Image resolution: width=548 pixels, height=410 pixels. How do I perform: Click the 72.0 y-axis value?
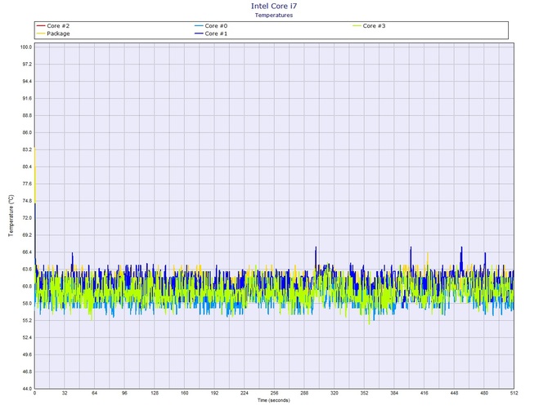click(27, 218)
